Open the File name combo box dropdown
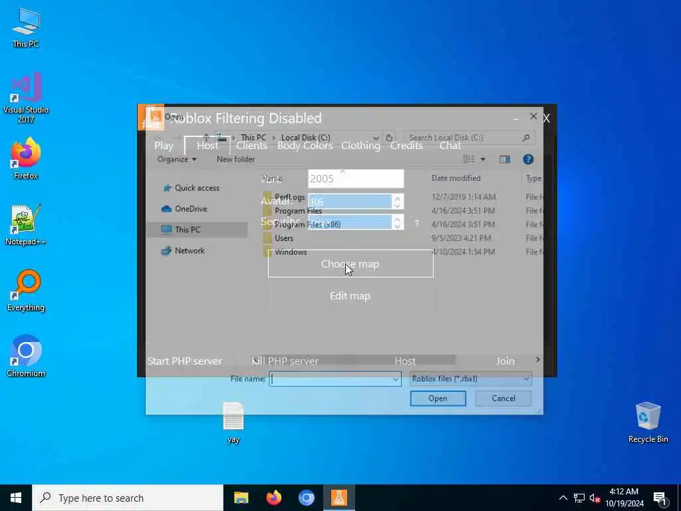The height and width of the screenshot is (511, 681). [395, 379]
